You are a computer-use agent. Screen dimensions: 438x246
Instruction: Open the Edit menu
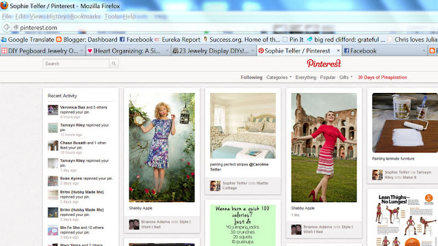(x=21, y=16)
